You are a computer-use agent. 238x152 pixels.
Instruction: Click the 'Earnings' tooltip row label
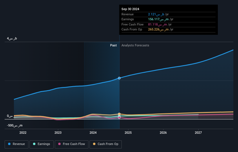coord(128,19)
